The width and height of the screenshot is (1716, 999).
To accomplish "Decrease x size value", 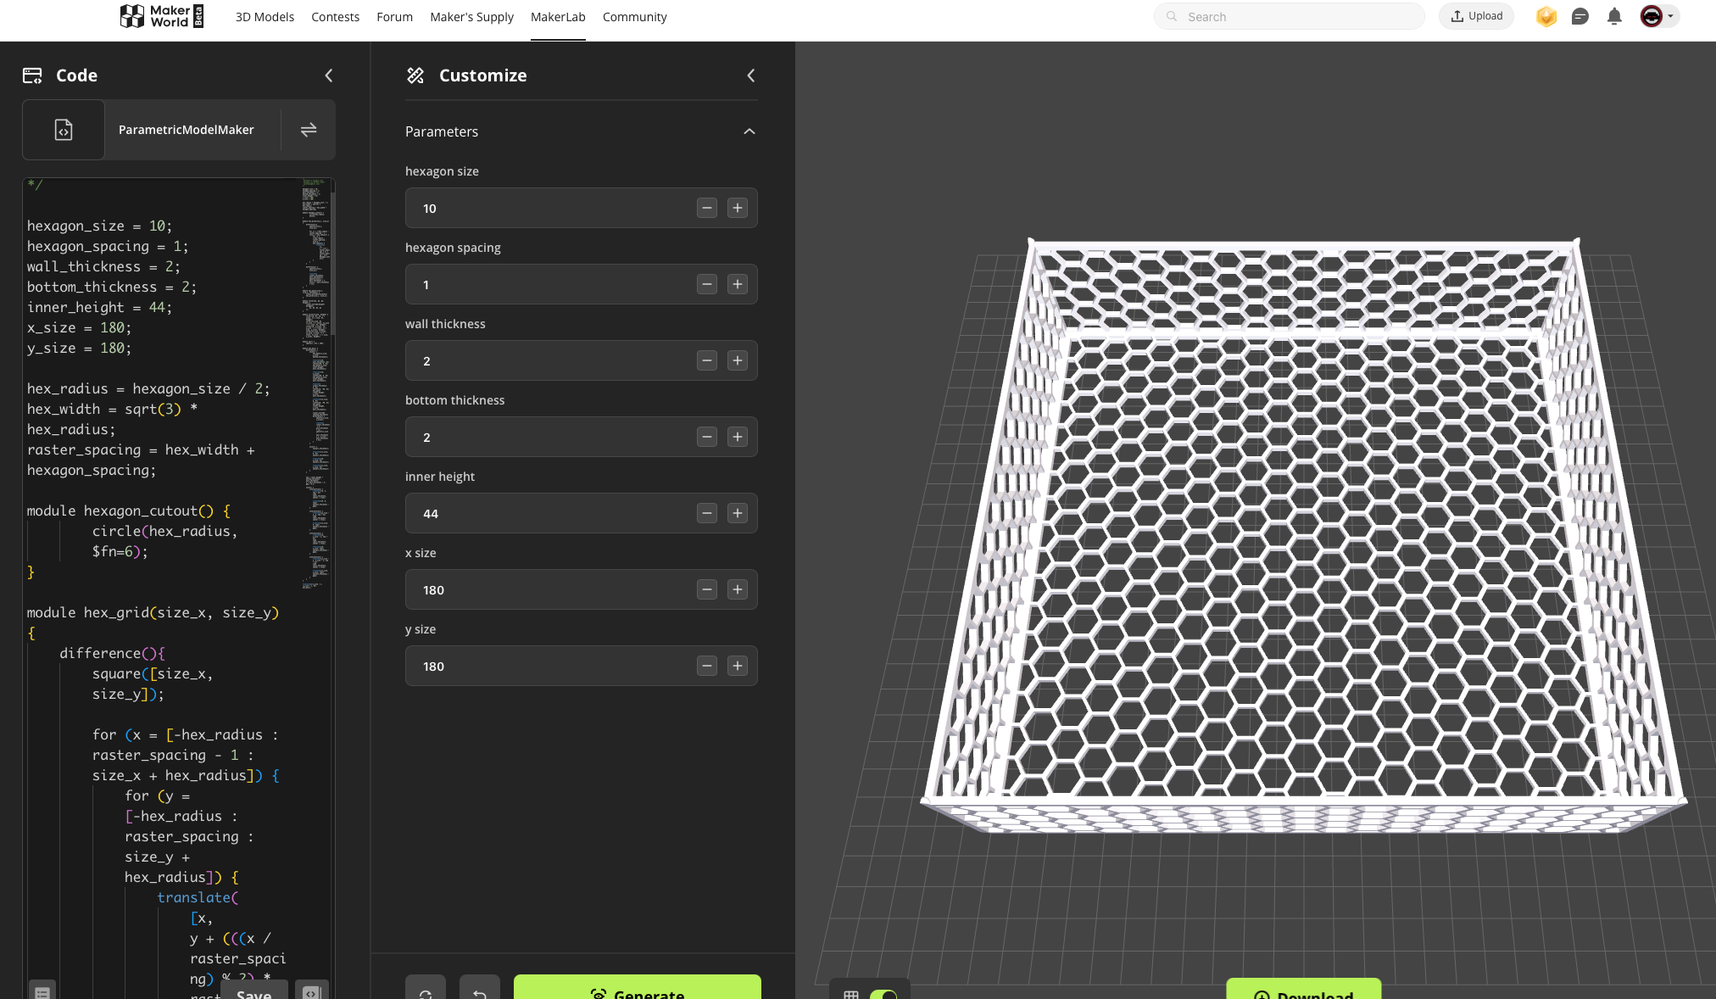I will pos(707,589).
